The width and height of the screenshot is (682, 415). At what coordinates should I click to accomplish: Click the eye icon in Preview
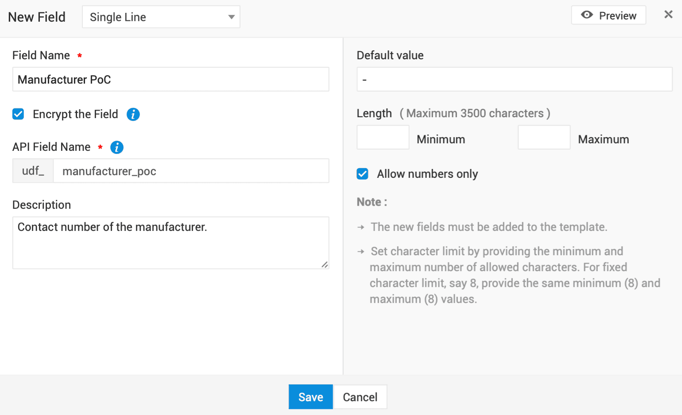587,15
